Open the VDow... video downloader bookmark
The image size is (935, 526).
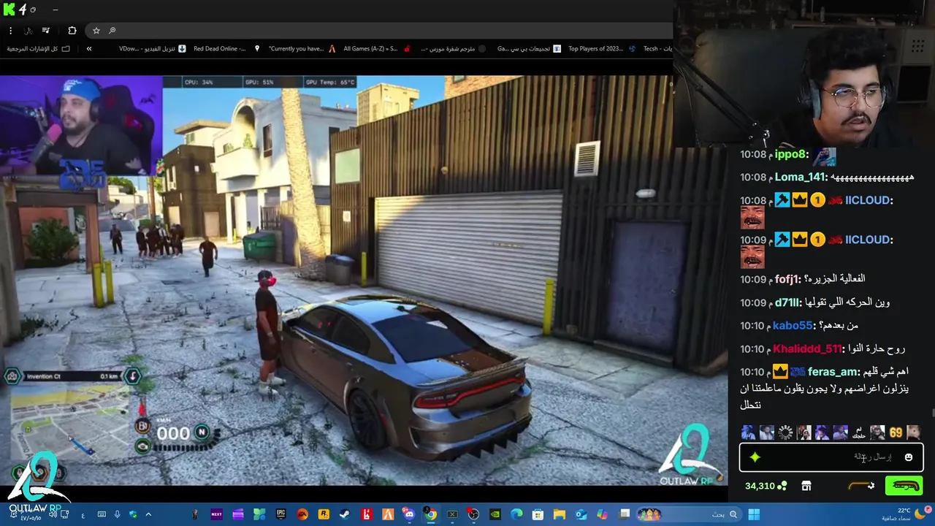click(153, 49)
